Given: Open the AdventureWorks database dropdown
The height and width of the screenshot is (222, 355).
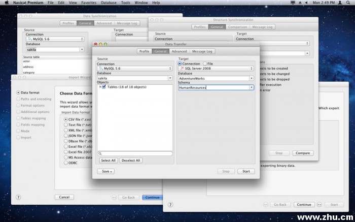Looking at the screenshot, I should pyautogui.click(x=216, y=78).
